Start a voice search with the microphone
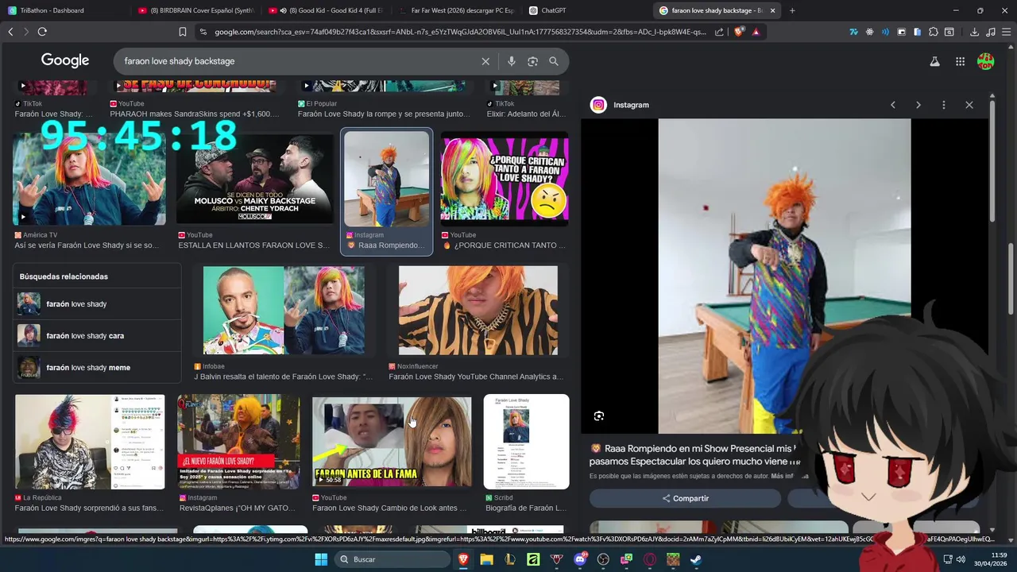This screenshot has width=1017, height=572. tap(511, 61)
